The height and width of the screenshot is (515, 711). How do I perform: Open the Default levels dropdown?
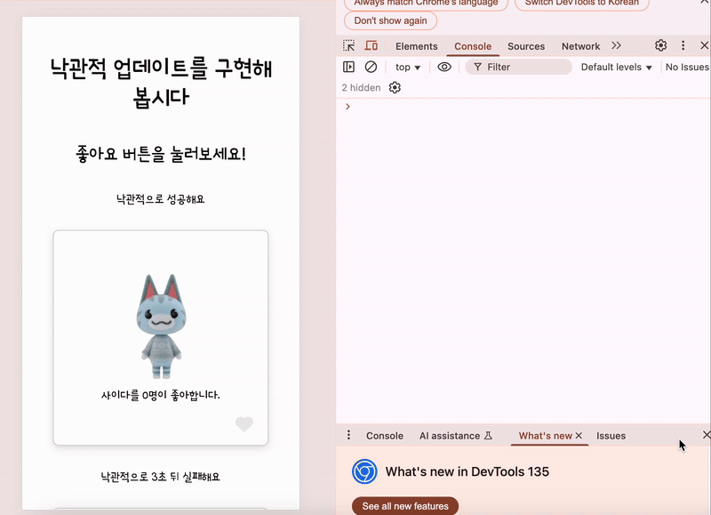click(616, 67)
